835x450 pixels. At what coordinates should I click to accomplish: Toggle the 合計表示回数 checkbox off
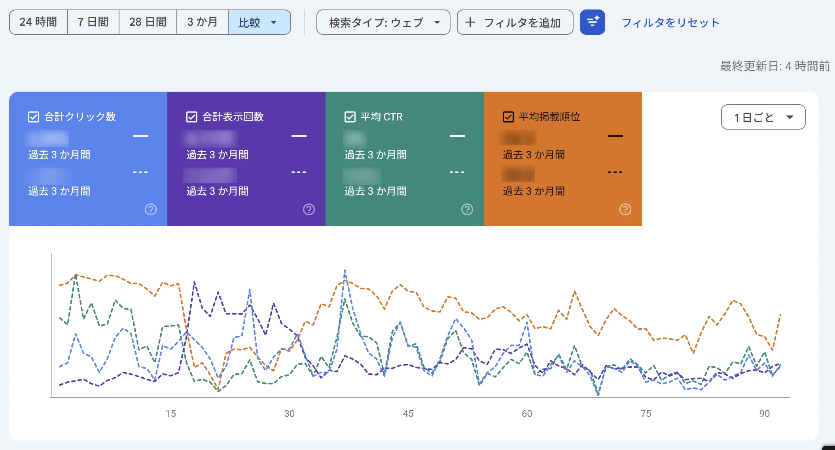(x=191, y=117)
